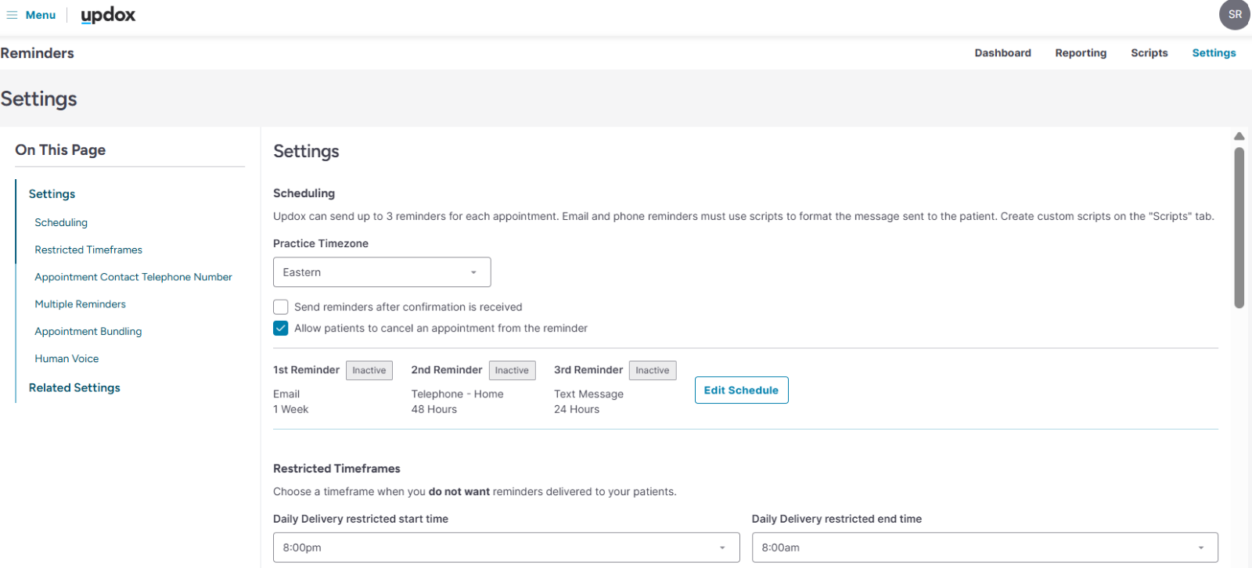The image size is (1252, 568).
Task: Uncheck allow patients to cancel appointment
Action: coord(281,328)
